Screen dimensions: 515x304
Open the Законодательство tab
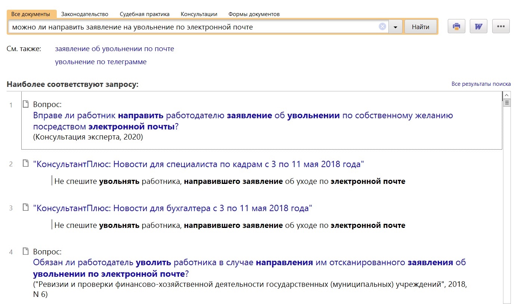85,14
